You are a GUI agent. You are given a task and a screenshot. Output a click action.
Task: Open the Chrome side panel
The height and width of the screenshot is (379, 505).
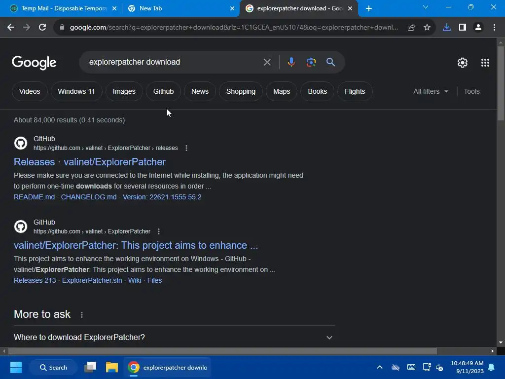462,28
